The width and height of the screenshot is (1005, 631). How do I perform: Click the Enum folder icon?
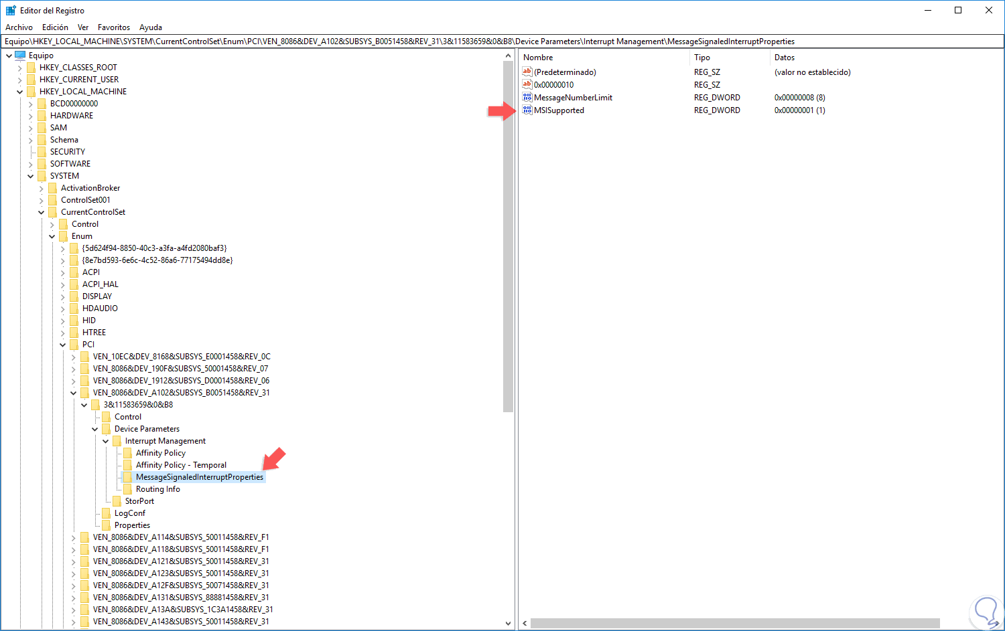point(64,236)
